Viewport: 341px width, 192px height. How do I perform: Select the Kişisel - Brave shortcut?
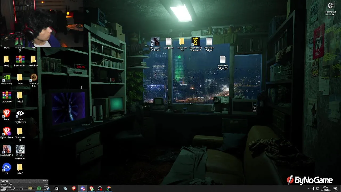(x=7, y=133)
